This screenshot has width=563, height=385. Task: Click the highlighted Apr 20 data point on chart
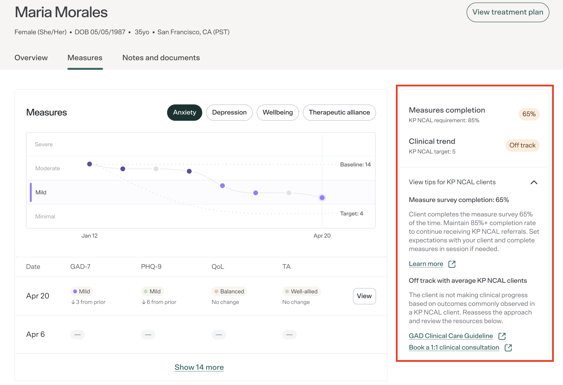322,198
